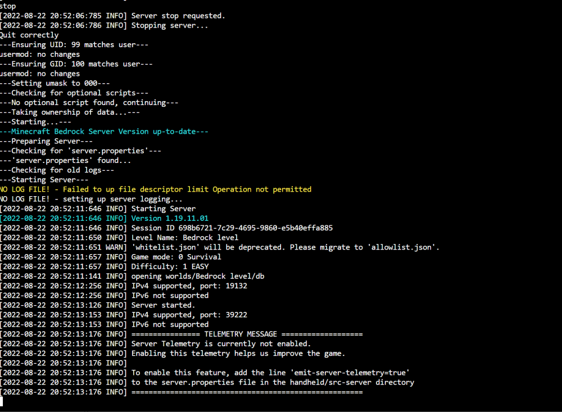Click the cyan 'Version 1.19.11.01' log line
Screen dimensions: 562x412
pyautogui.click(x=104, y=219)
